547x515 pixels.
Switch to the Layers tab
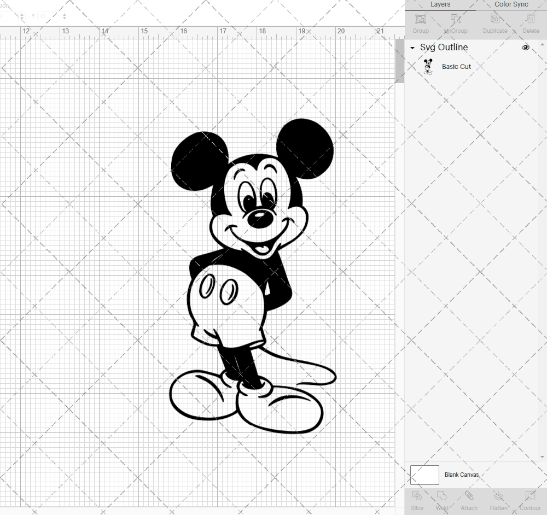[440, 4]
